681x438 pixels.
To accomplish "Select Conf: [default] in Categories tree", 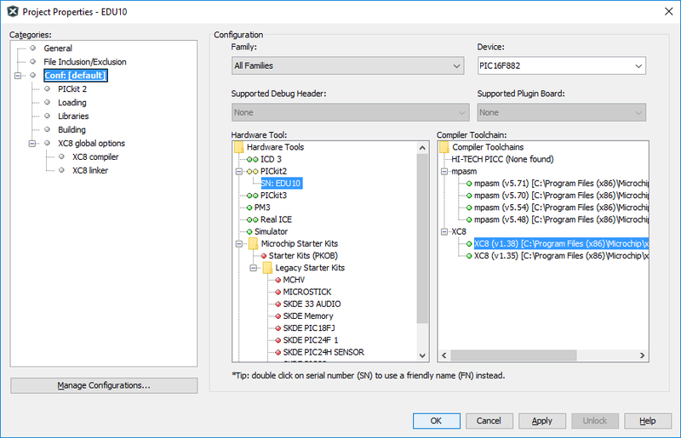I will 76,75.
